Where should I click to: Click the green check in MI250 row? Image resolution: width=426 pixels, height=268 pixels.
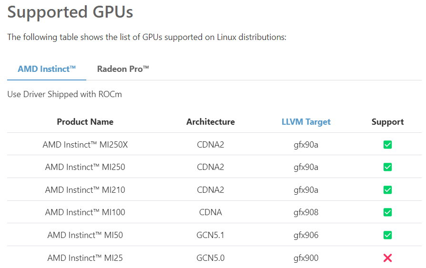387,167
